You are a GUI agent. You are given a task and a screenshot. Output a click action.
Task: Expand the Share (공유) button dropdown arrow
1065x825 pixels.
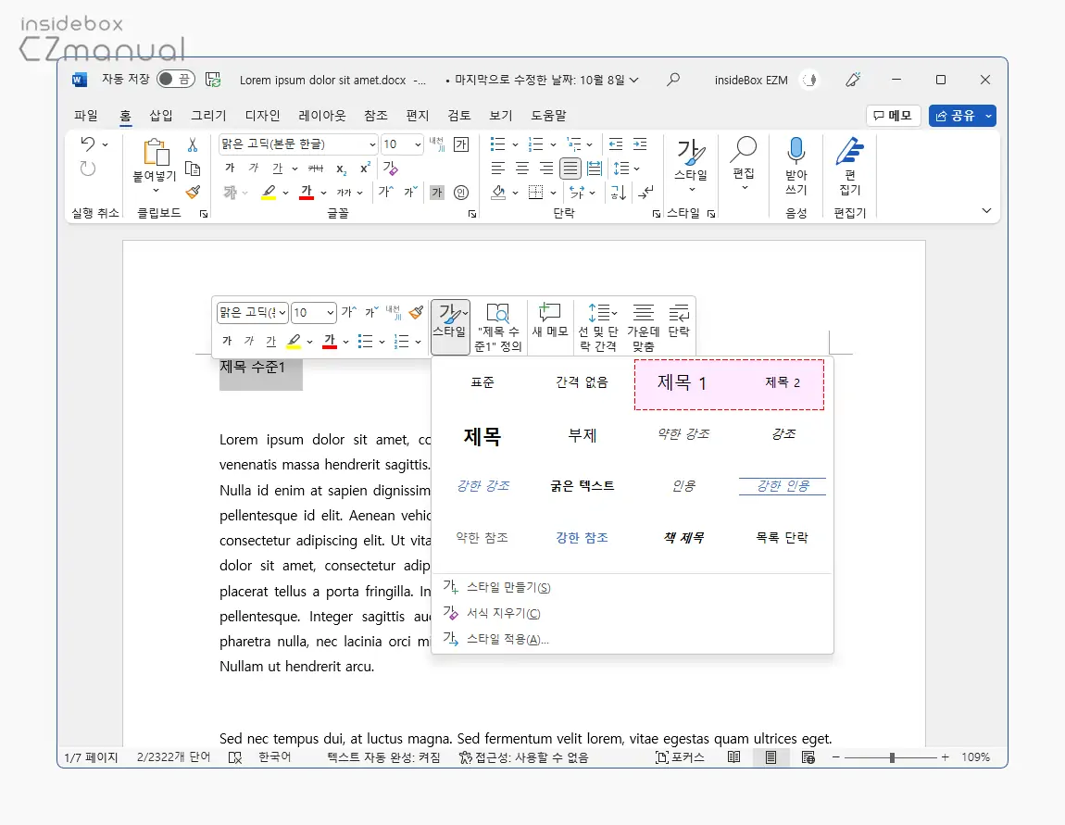(x=988, y=116)
